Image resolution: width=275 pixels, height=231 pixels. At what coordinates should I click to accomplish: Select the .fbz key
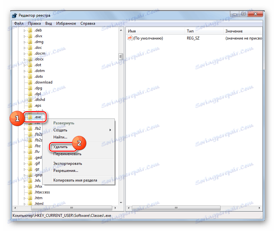(x=38, y=146)
